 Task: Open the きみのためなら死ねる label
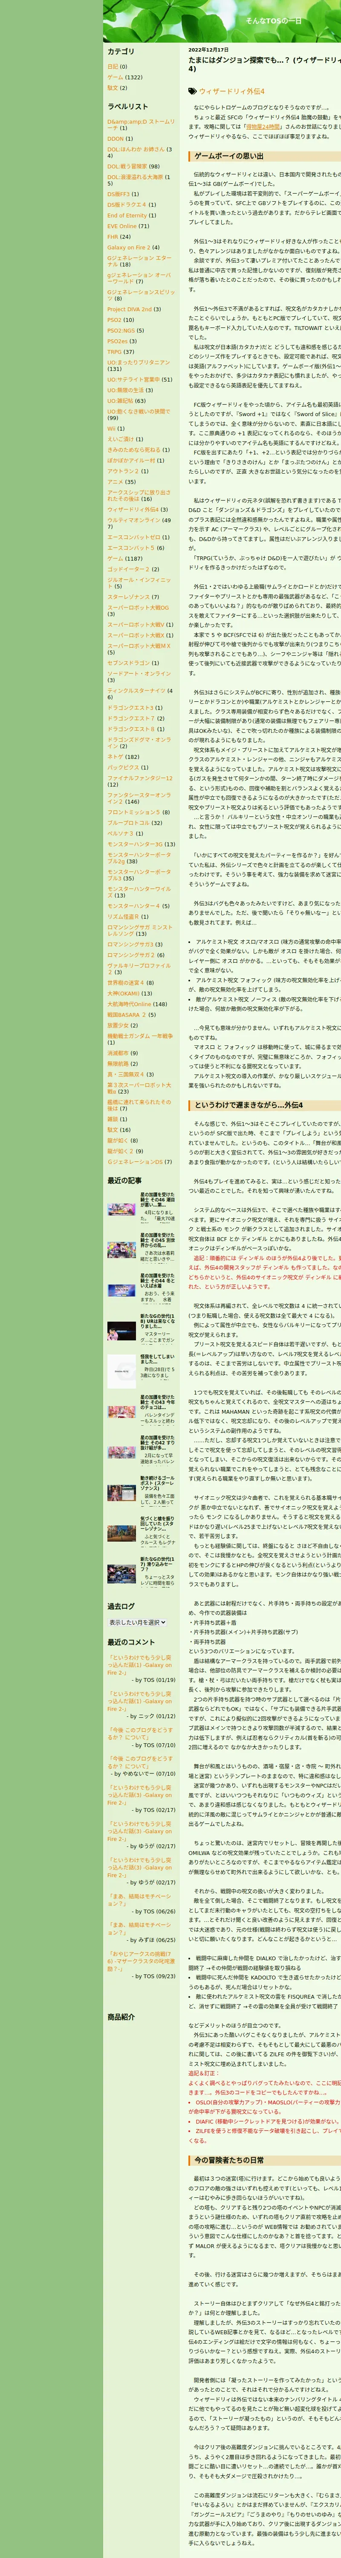pyautogui.click(x=133, y=450)
